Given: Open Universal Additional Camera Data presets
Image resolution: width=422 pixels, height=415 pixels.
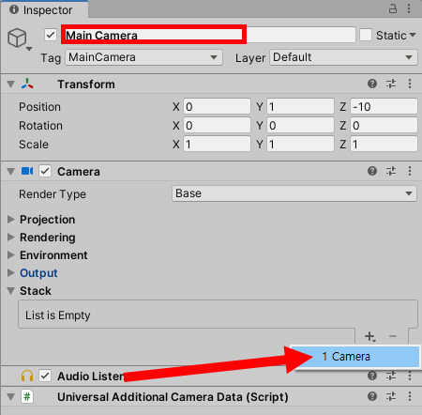Looking at the screenshot, I should (391, 396).
